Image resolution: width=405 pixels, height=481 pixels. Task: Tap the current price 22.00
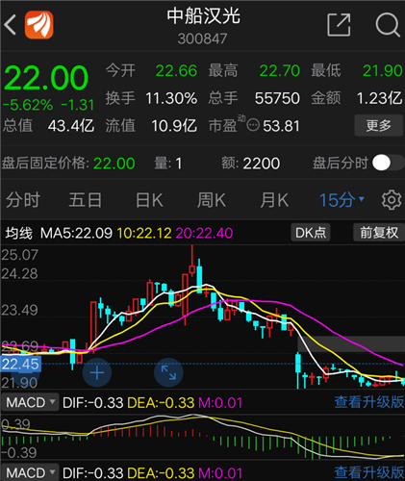(x=46, y=78)
